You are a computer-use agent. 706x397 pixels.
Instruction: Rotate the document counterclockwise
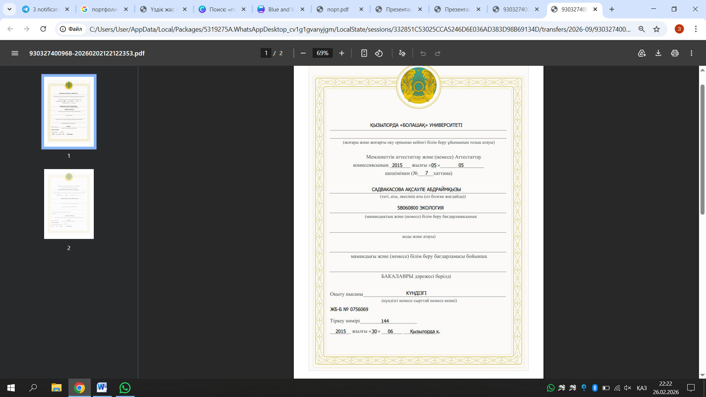coord(379,53)
